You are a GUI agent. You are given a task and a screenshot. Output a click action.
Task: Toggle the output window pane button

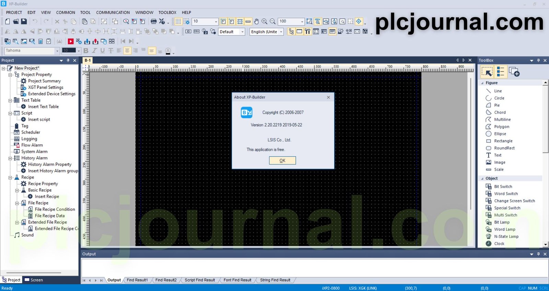tap(332, 31)
